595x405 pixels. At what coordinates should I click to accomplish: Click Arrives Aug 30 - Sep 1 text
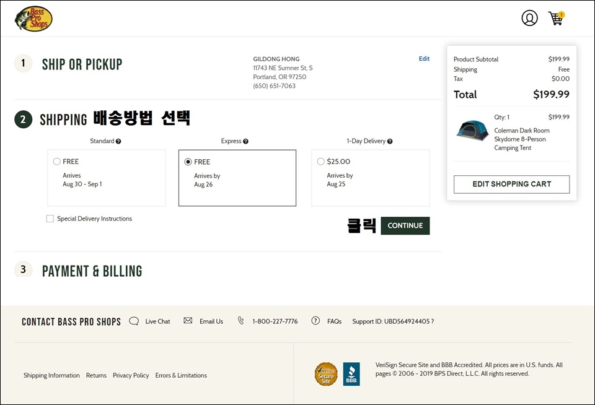coord(82,180)
